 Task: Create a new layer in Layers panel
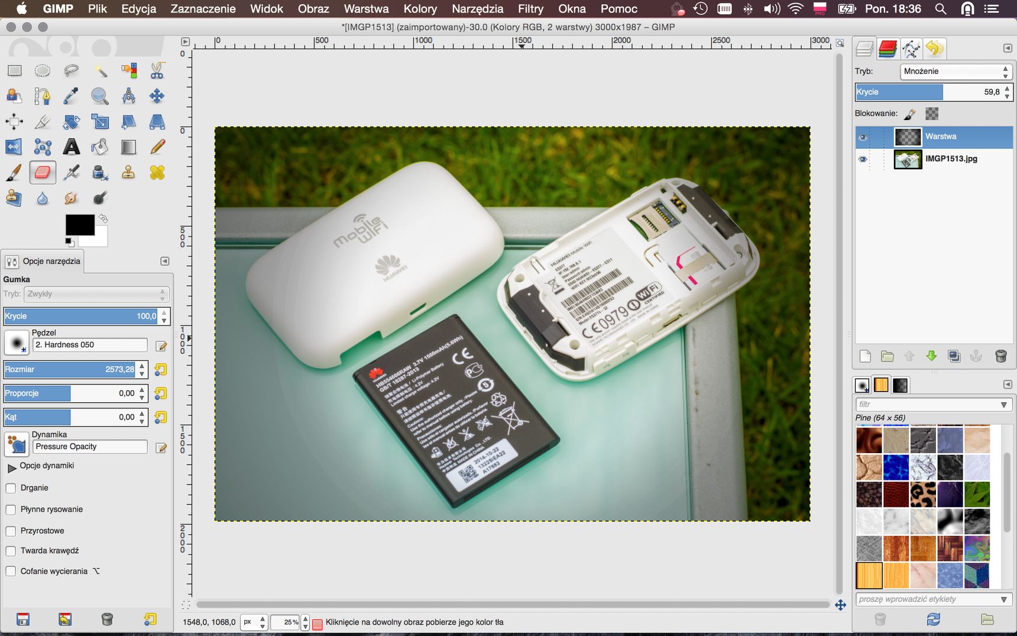(x=865, y=356)
